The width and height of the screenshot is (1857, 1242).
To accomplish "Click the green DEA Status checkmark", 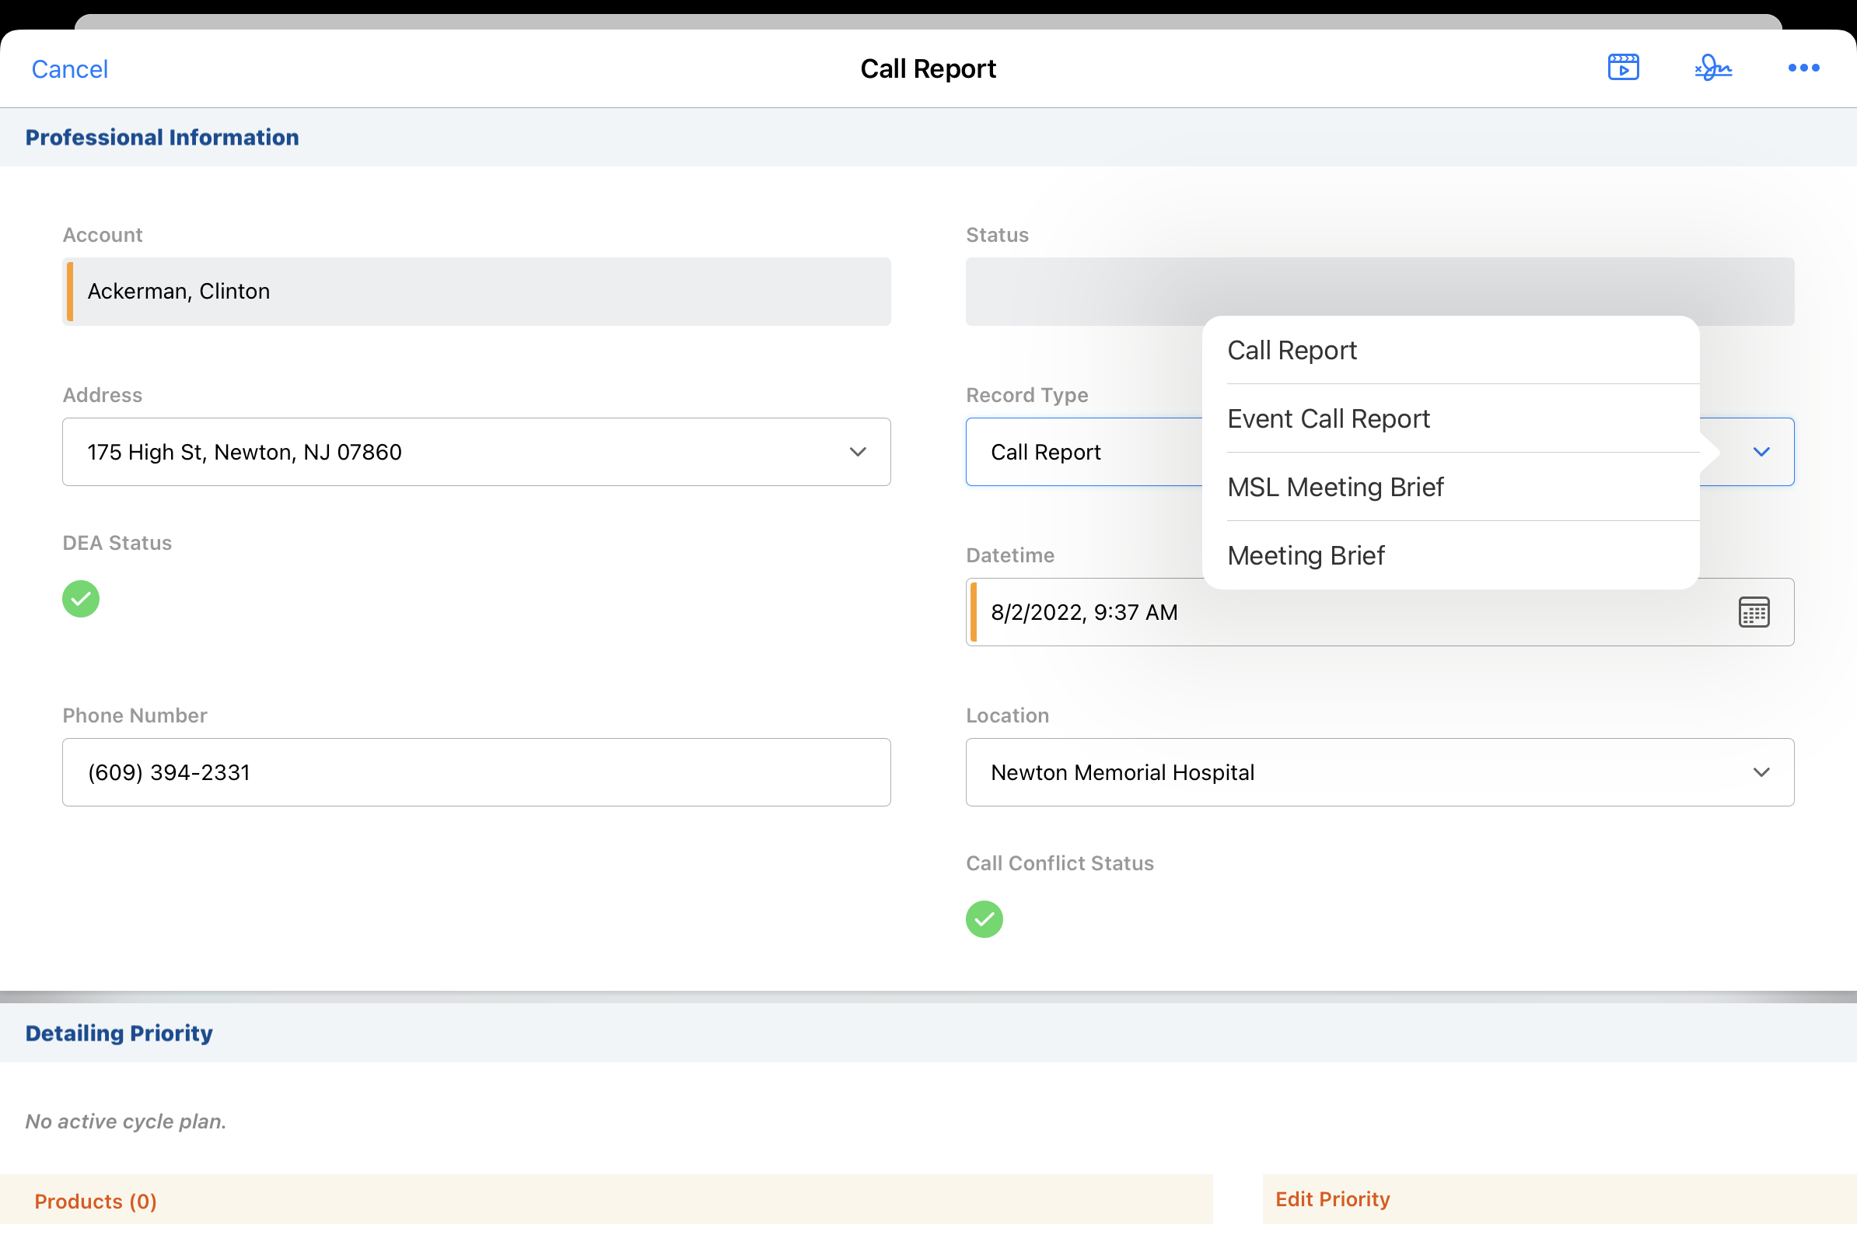I will (x=81, y=599).
